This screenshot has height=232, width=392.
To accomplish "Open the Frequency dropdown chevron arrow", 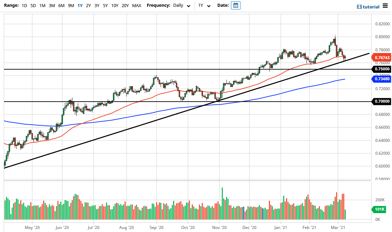I will (x=188, y=6).
